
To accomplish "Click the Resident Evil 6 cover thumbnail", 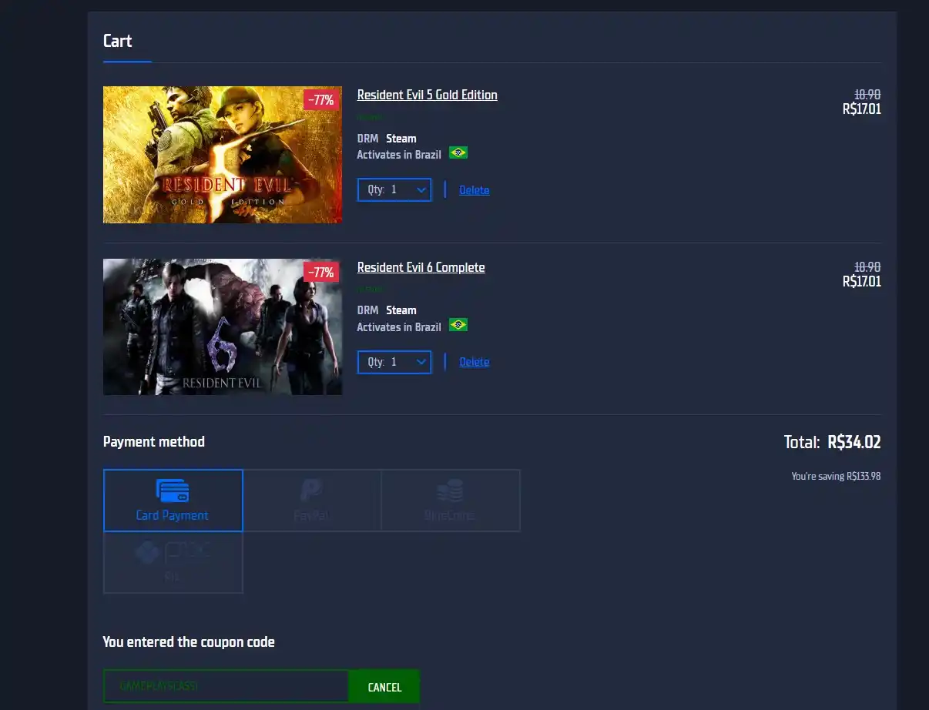I will click(x=223, y=327).
